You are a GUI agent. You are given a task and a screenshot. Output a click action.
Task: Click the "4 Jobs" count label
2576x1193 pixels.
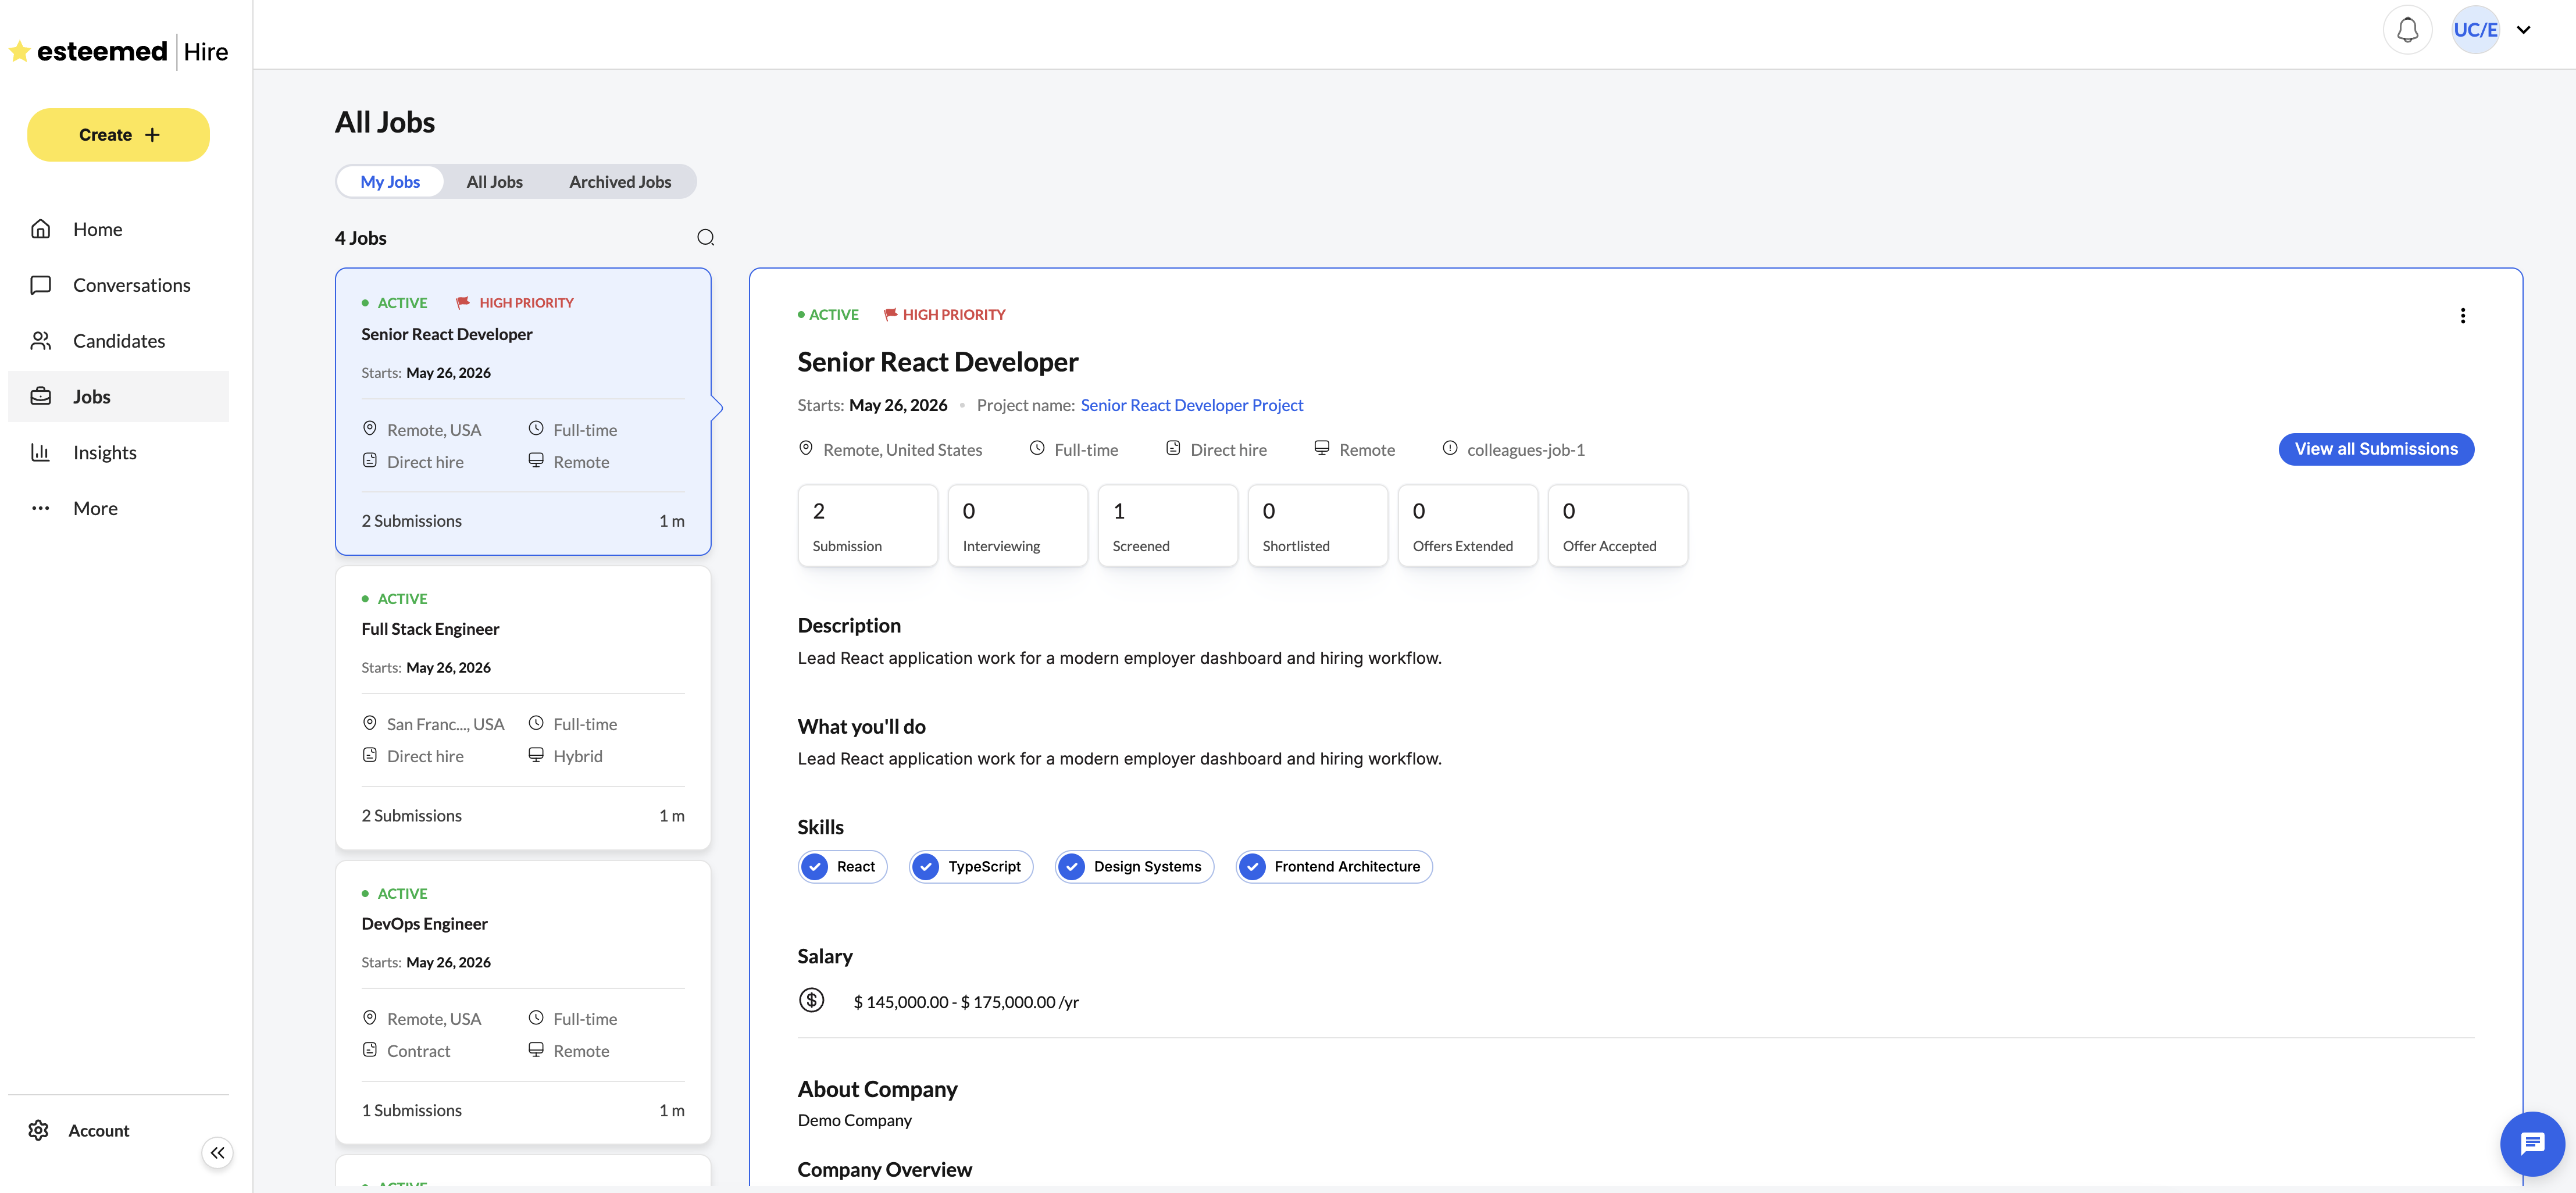pos(360,238)
